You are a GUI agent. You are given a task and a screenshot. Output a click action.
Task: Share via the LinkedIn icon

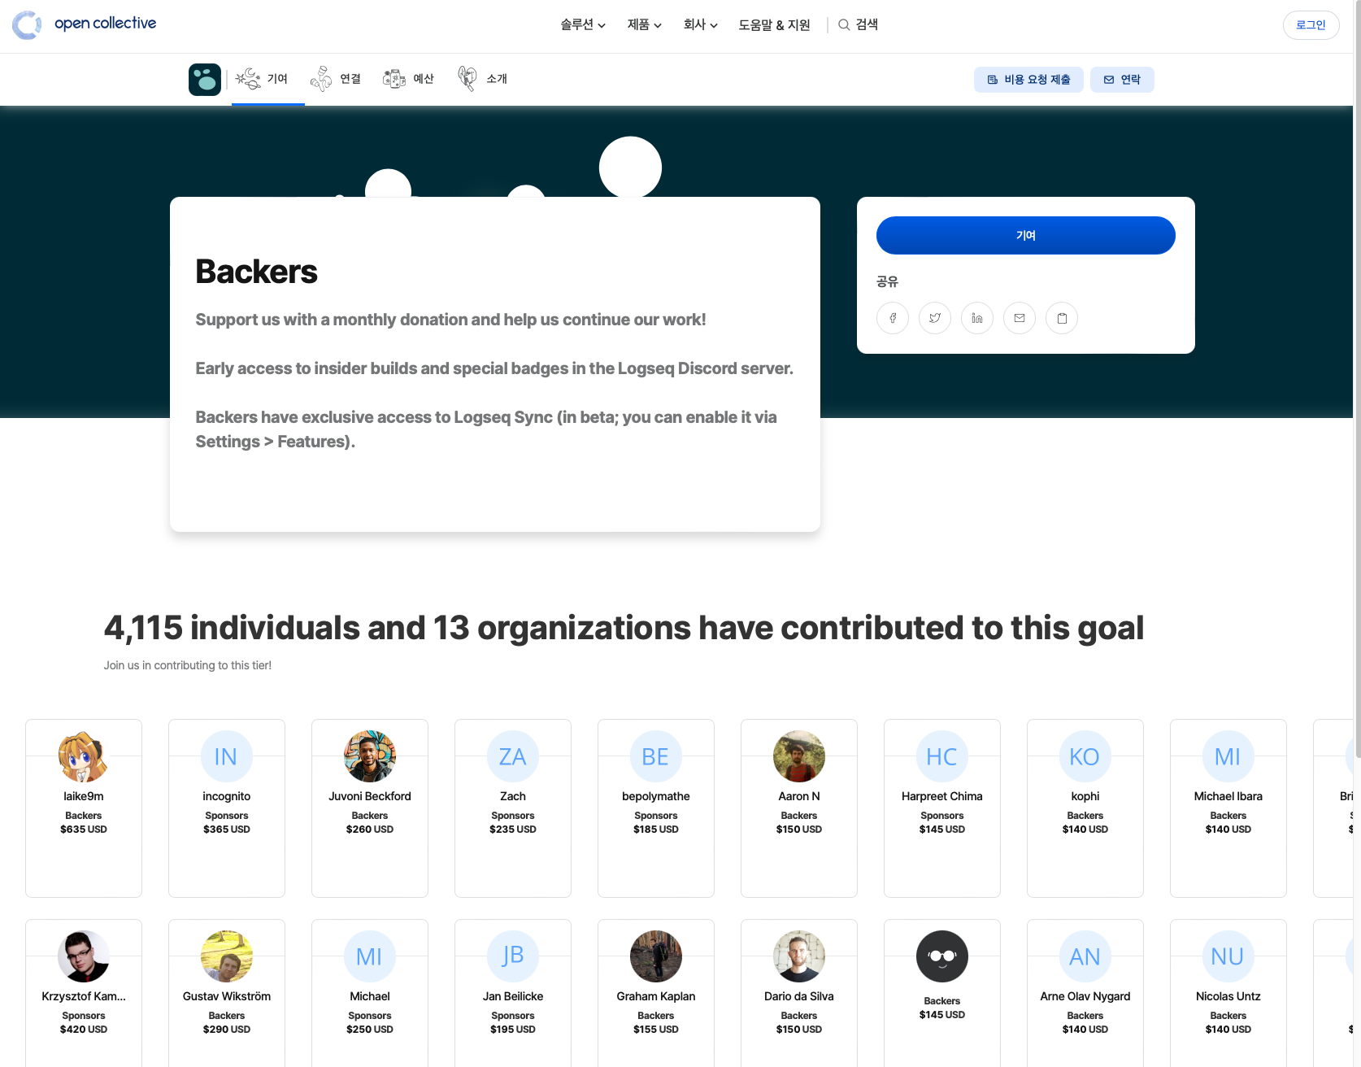(x=977, y=318)
